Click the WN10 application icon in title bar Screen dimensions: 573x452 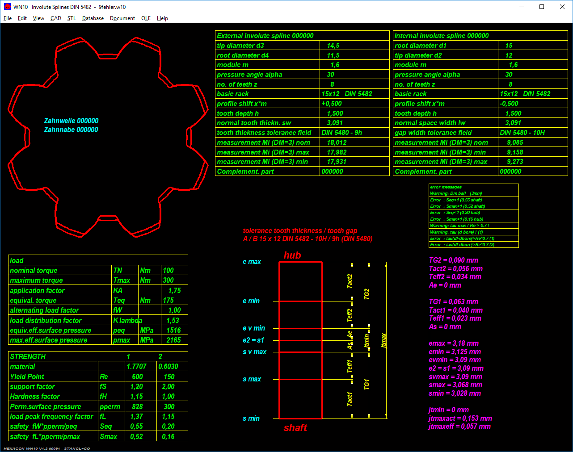tap(7, 7)
